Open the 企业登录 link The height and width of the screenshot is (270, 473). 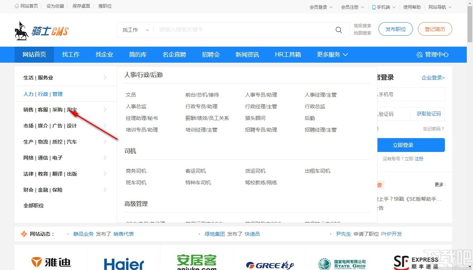[x=433, y=78]
